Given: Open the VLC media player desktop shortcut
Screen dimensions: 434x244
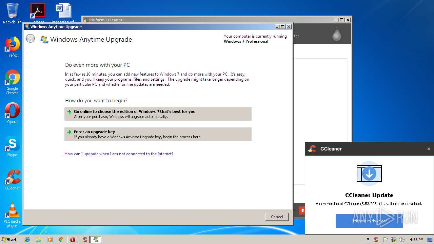Looking at the screenshot, I should click(12, 215).
